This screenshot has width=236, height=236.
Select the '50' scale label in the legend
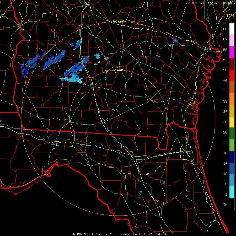tap(225, 70)
